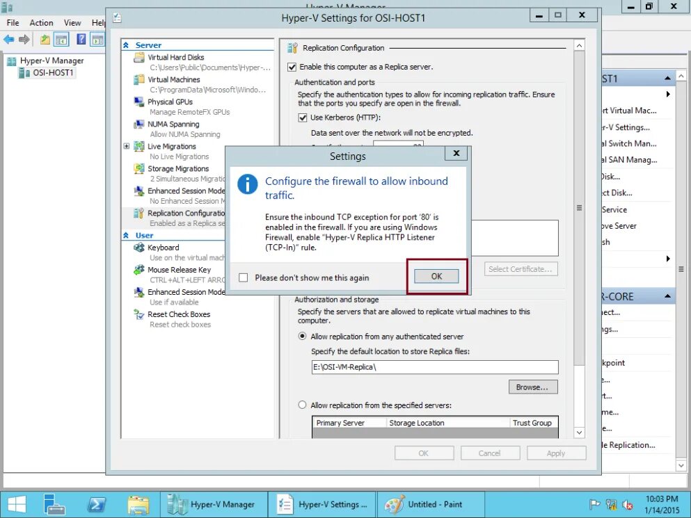The height and width of the screenshot is (518, 691).
Task: Open File Explorer from the taskbar
Action: click(138, 504)
